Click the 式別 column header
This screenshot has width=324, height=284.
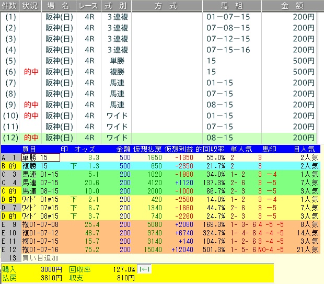coord(117,6)
